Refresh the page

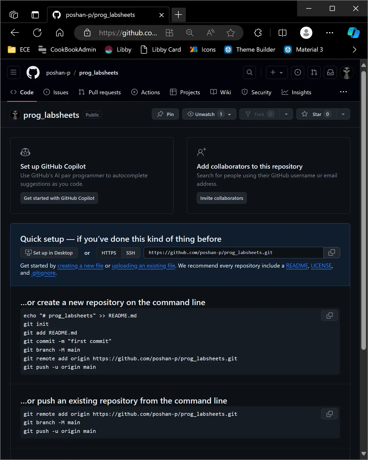point(37,33)
